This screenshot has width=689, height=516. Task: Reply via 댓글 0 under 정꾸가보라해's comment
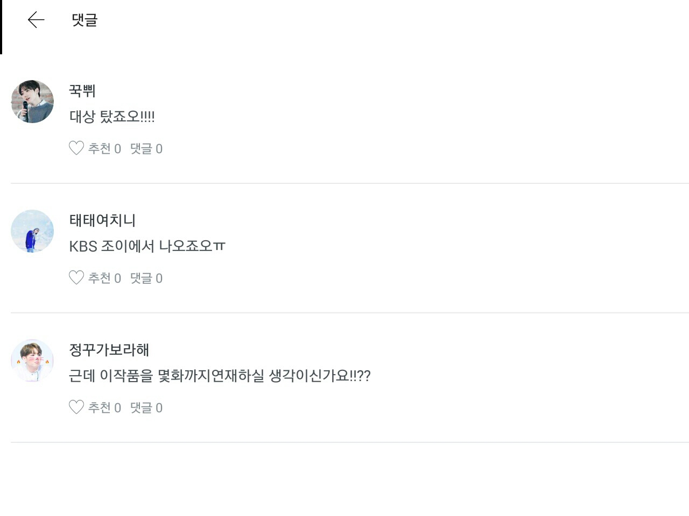point(146,407)
